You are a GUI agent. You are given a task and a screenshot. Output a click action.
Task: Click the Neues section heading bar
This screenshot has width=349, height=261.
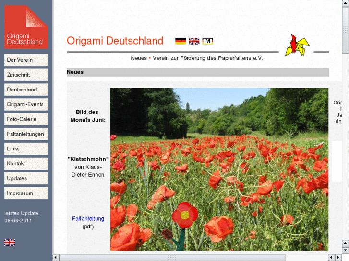(198, 72)
